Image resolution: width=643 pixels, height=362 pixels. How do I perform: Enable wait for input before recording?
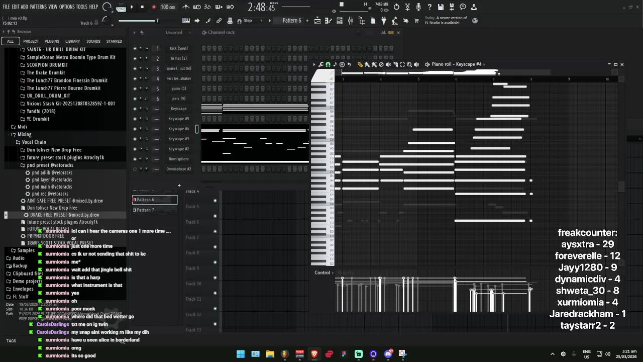[x=197, y=7]
